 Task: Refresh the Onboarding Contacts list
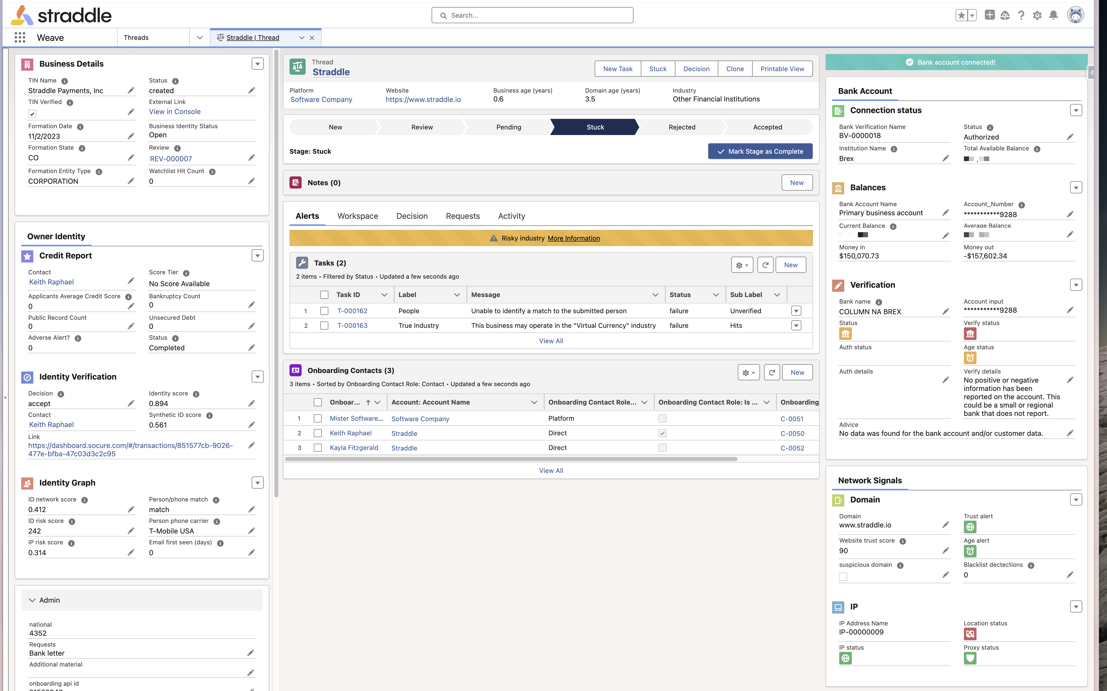tap(772, 373)
